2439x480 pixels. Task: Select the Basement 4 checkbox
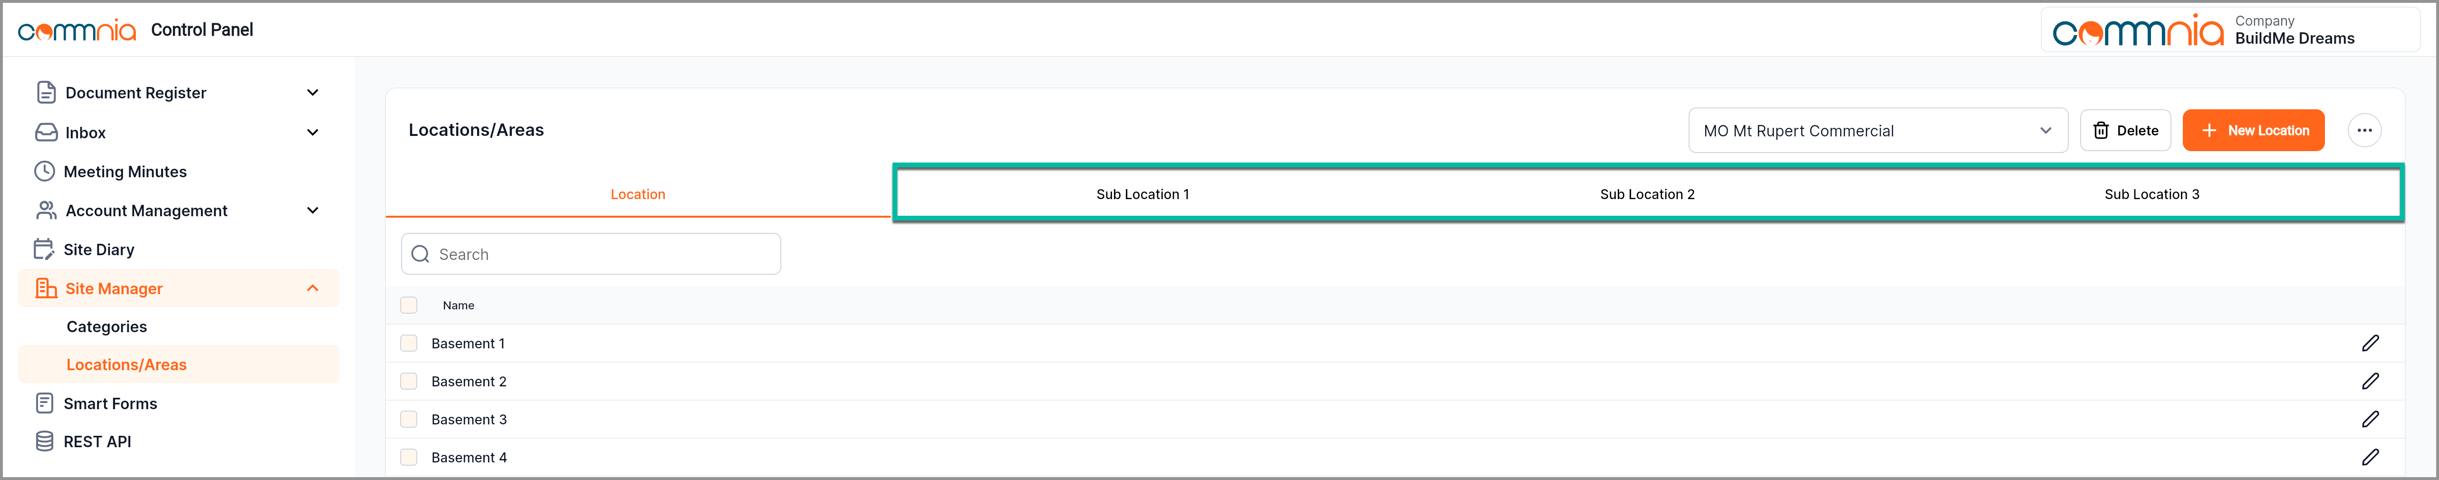[x=409, y=457]
